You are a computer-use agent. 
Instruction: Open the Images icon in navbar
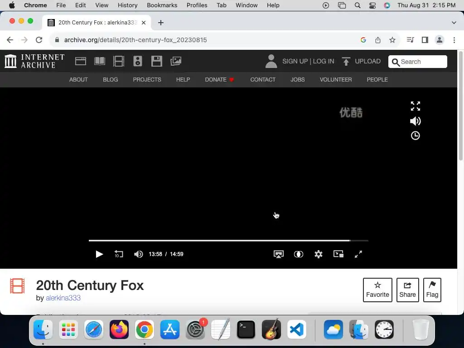coord(176,61)
